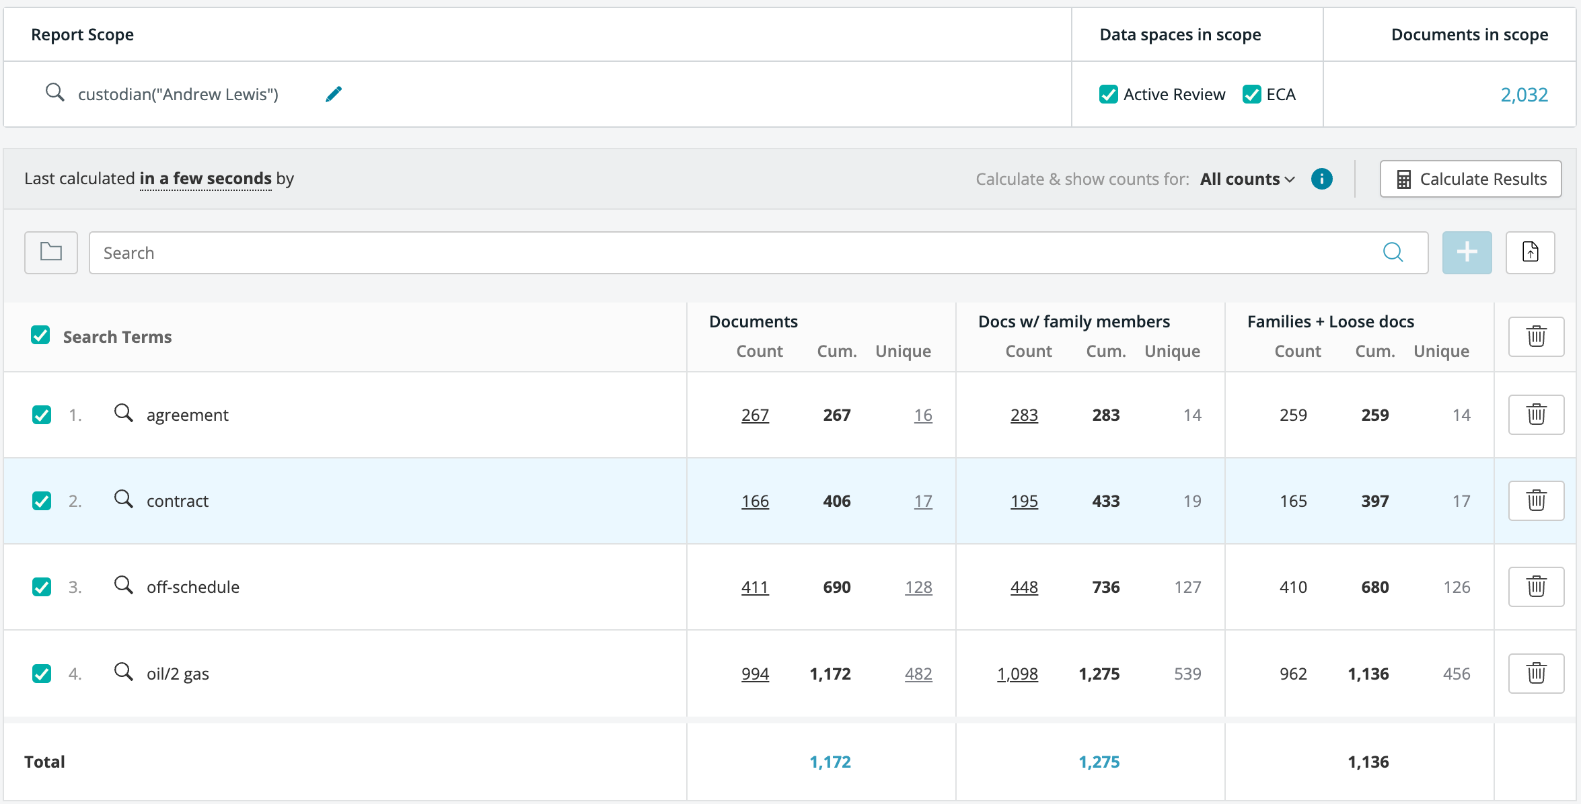Click the file upload icon button
Screen dimensions: 1581x804
tap(1530, 253)
